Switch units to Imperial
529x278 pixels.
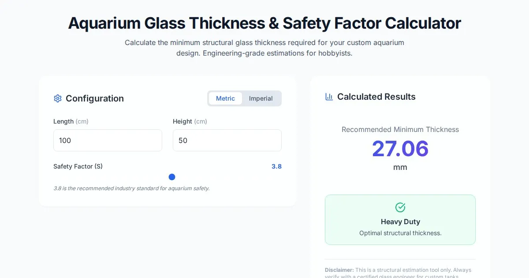point(261,98)
